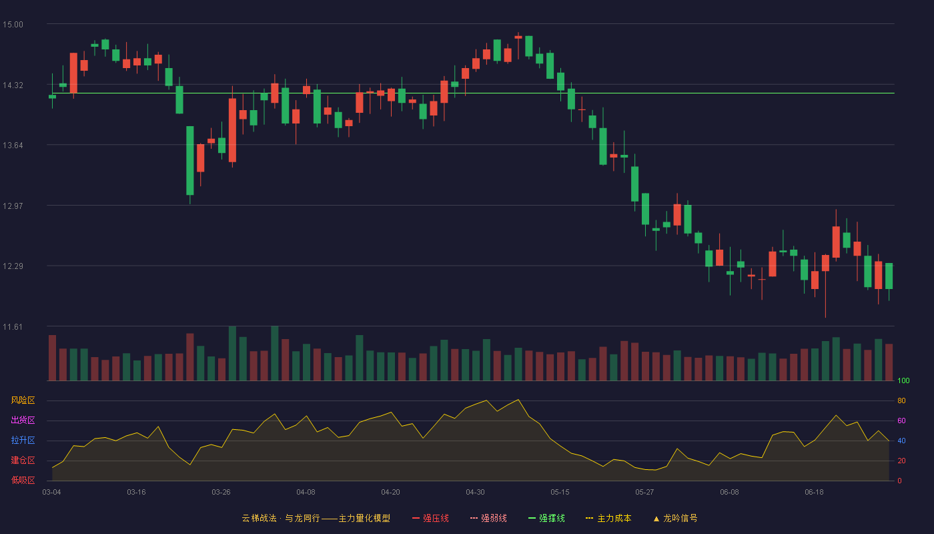Click the 03-04 date axis label
Image resolution: width=934 pixels, height=534 pixels.
point(51,492)
